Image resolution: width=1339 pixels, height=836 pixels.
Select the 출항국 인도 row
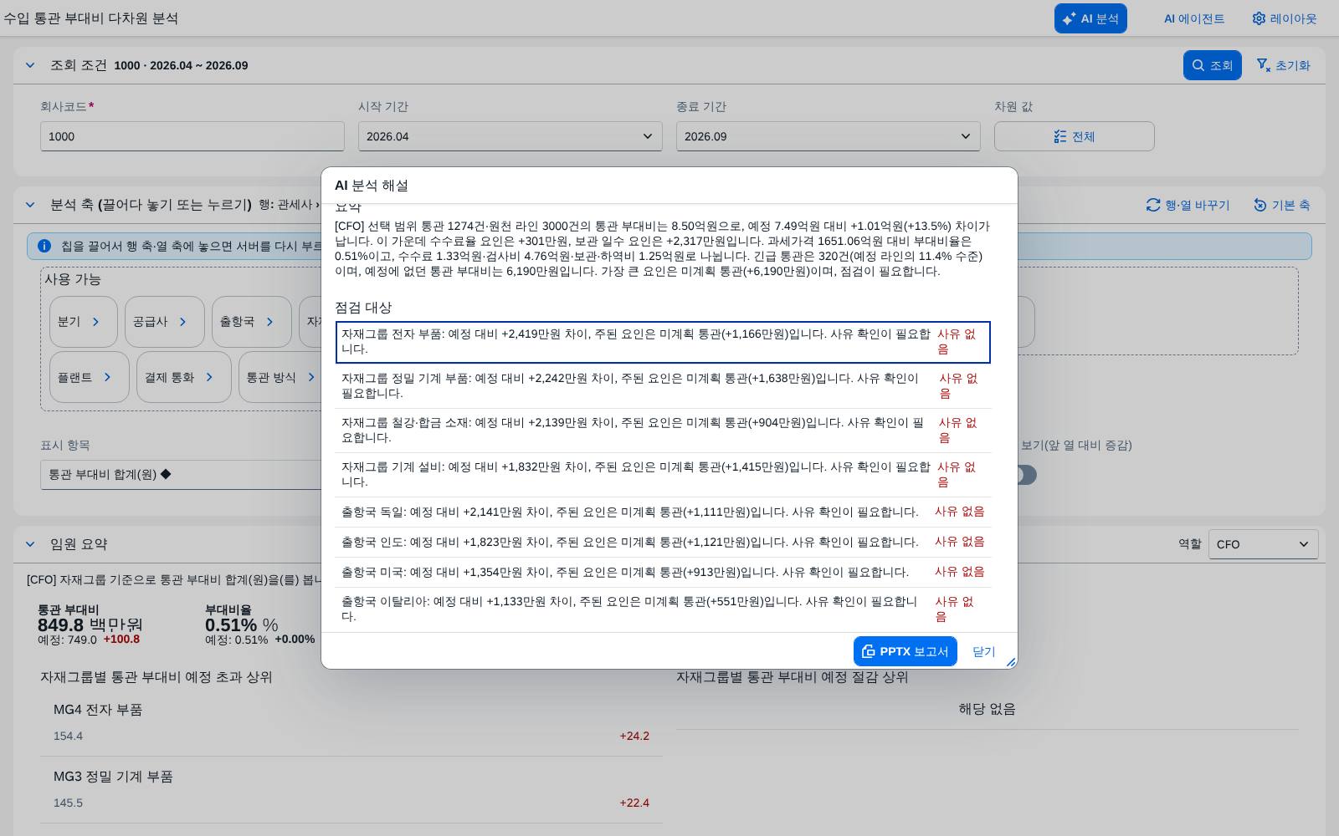(663, 542)
